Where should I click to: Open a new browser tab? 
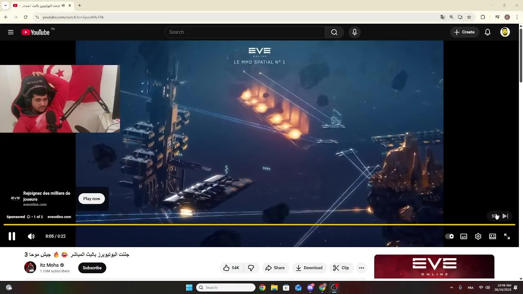pyautogui.click(x=79, y=6)
